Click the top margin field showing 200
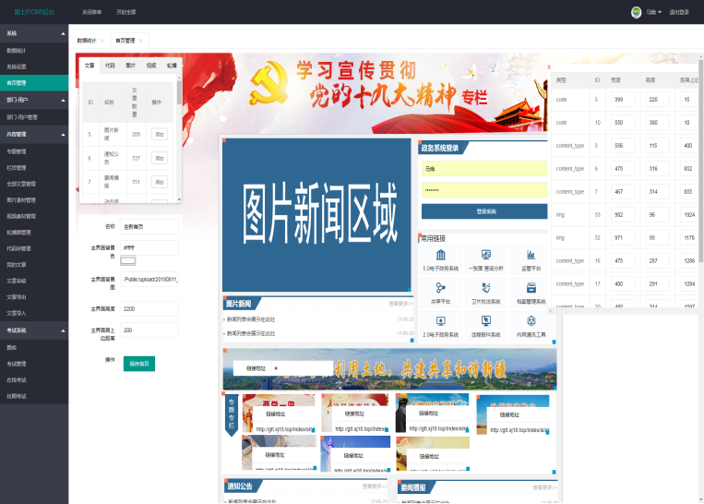Screen dimensions: 704x504 (x=149, y=330)
